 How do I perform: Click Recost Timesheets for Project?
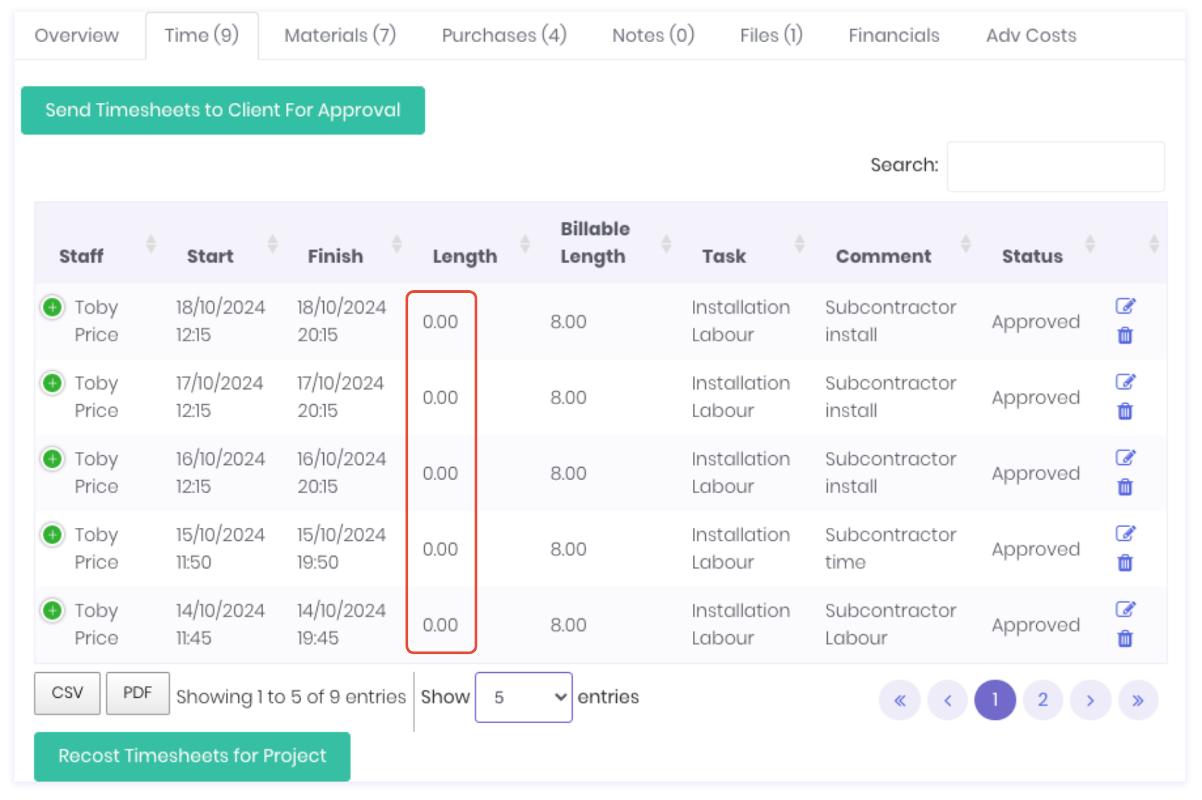pyautogui.click(x=191, y=756)
